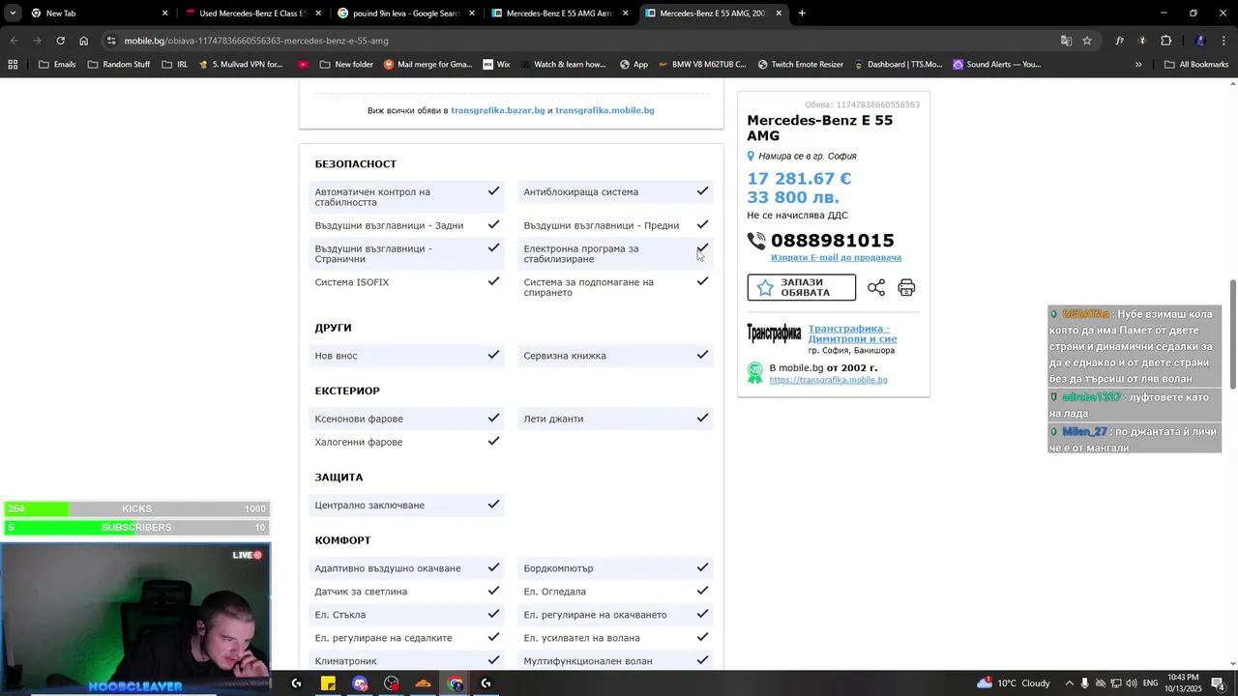Viewport: 1238px width, 696px height.
Task: Click ЗАПАЗИ ОБЯВАТА save button
Action: point(801,287)
